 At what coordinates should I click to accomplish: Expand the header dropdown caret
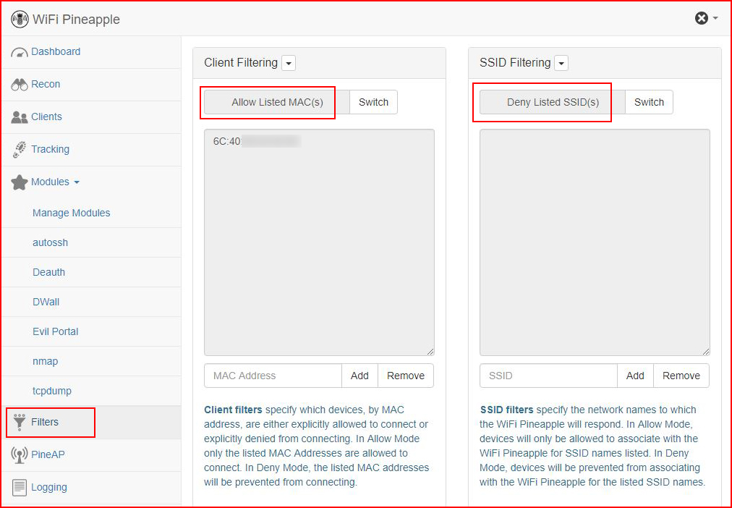pyautogui.click(x=715, y=19)
